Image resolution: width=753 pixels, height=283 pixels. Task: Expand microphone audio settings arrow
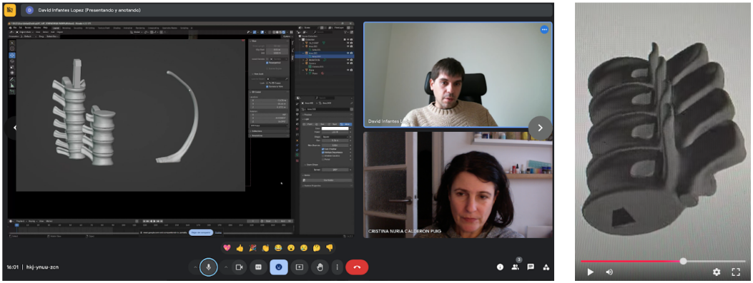[195, 267]
